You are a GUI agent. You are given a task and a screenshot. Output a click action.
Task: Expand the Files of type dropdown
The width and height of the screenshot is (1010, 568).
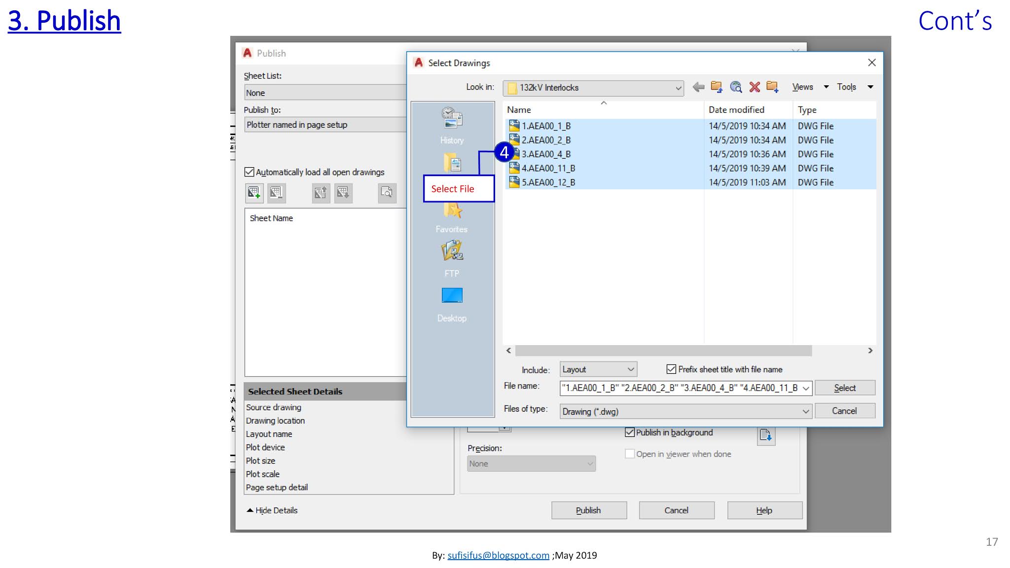click(805, 411)
